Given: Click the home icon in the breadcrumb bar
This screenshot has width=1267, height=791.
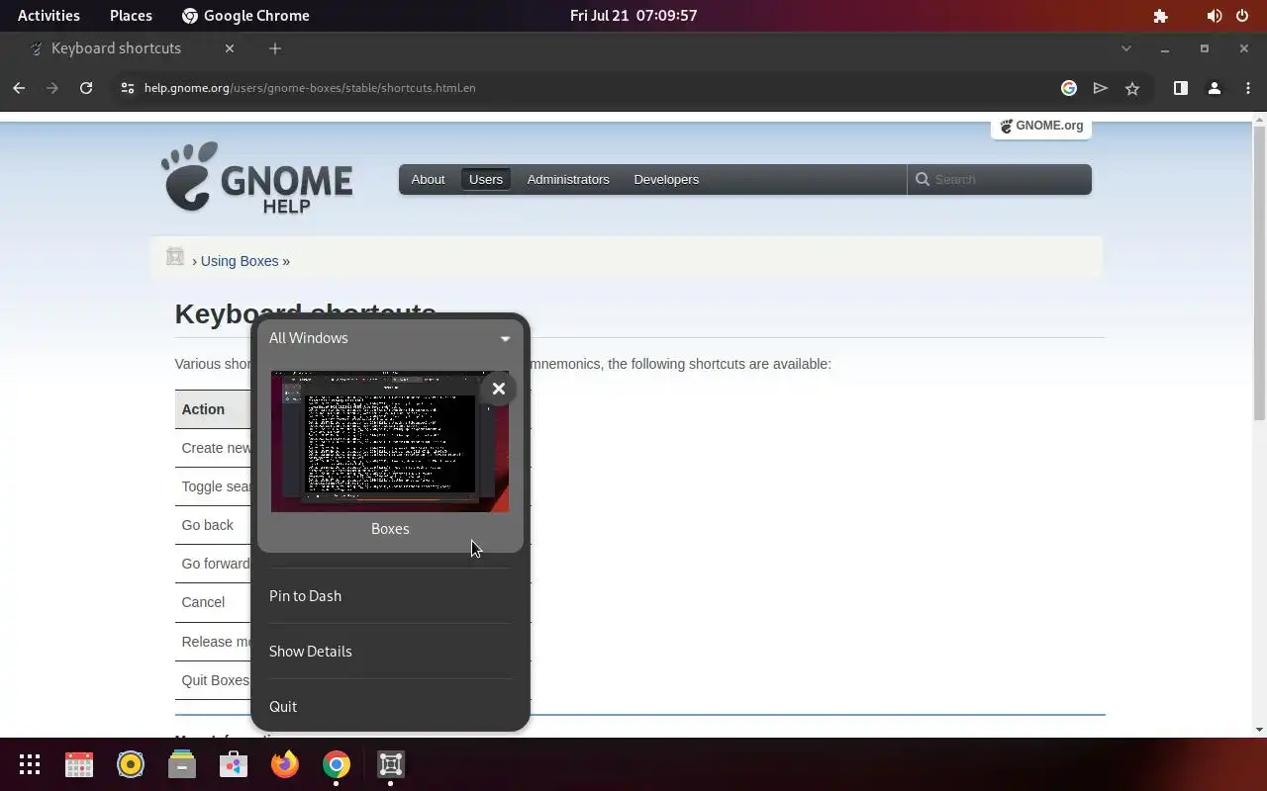Looking at the screenshot, I should point(175,256).
